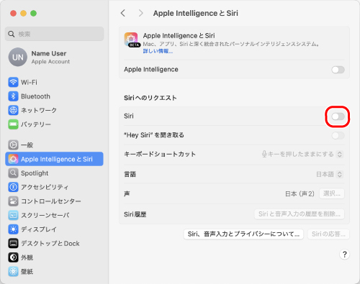Click Siri と音声入力の履歴を削除... button
Viewport: 360px width, 284px height.
(x=300, y=214)
